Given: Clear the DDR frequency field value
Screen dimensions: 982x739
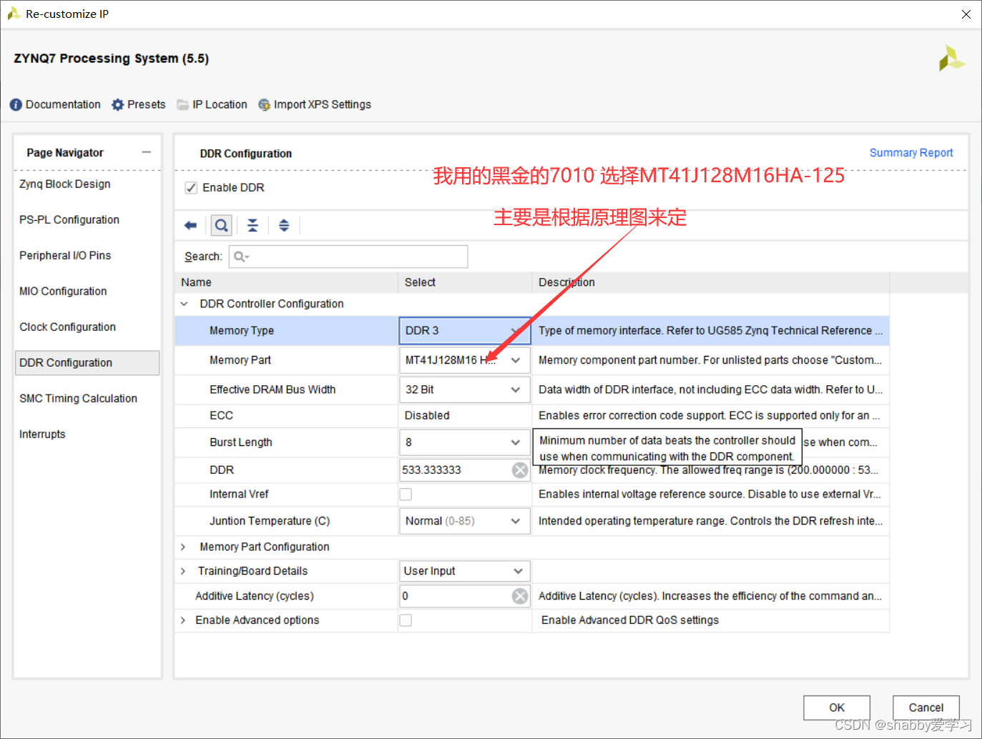Looking at the screenshot, I should point(520,470).
